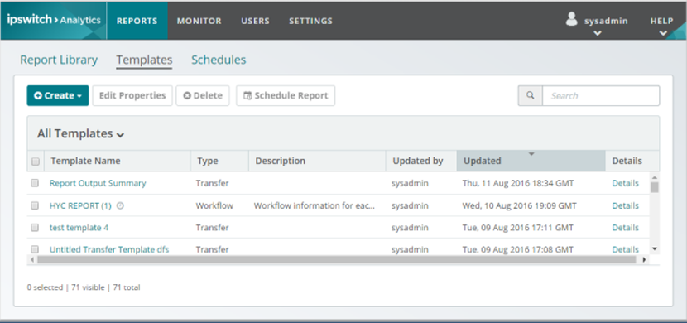The image size is (687, 323).
Task: Click the clock icon beside HYC REPORT (1)
Action: pyautogui.click(x=120, y=205)
